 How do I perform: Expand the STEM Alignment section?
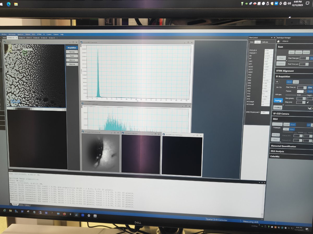(285, 71)
